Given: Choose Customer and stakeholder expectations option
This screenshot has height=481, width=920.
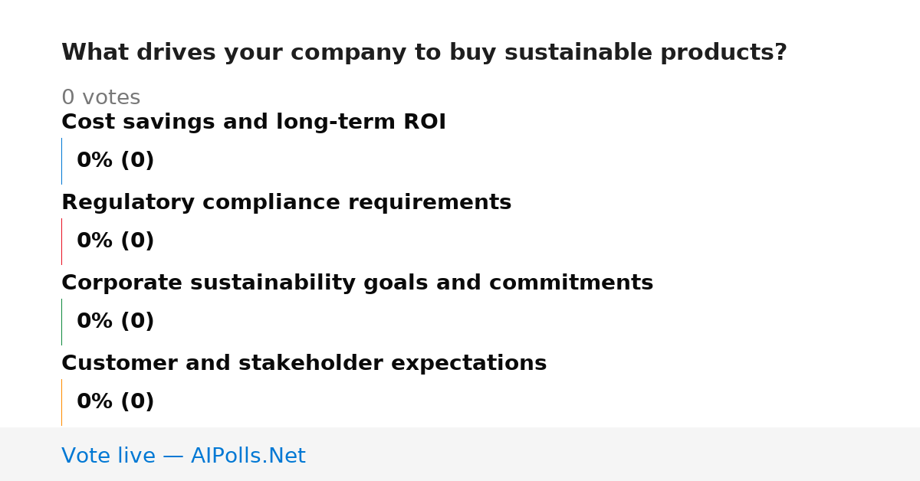Looking at the screenshot, I should pos(304,364).
